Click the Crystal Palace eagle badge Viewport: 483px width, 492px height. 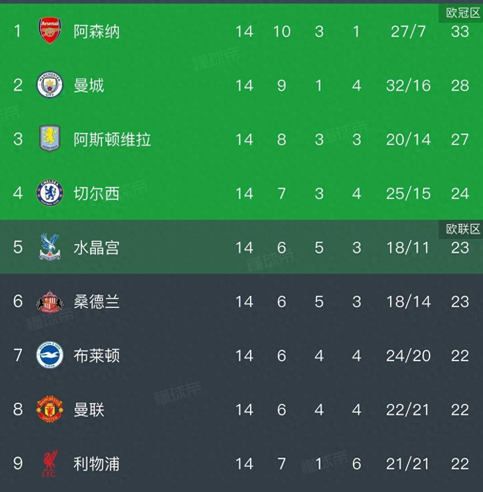click(x=50, y=247)
